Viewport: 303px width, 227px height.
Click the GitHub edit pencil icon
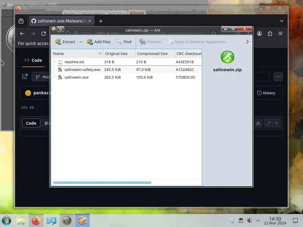[x=268, y=123]
